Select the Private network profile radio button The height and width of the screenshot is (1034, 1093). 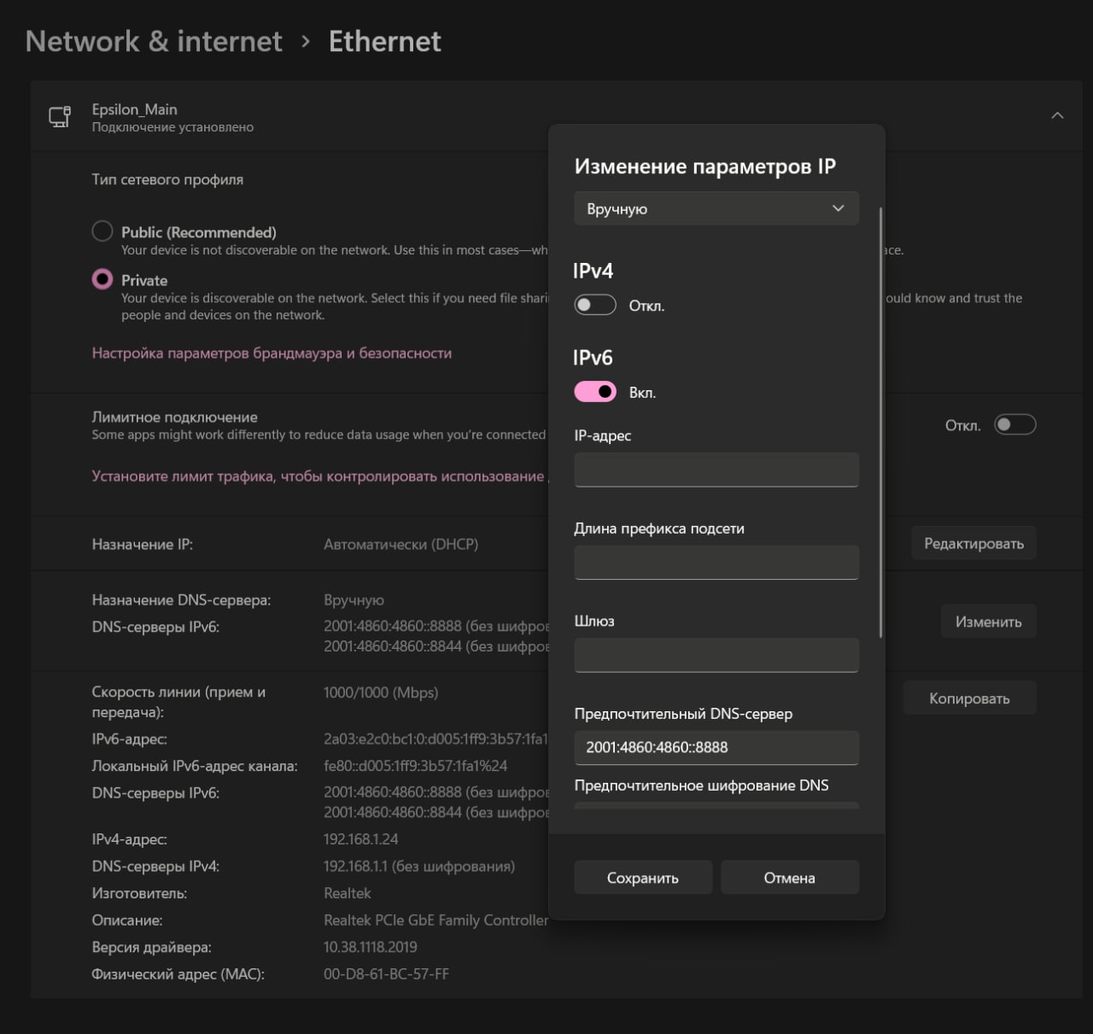coord(102,279)
